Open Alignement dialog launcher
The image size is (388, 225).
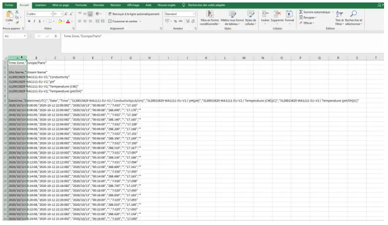(x=161, y=29)
